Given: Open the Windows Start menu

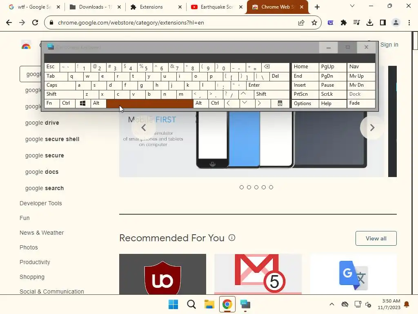Looking at the screenshot, I should tap(173, 304).
